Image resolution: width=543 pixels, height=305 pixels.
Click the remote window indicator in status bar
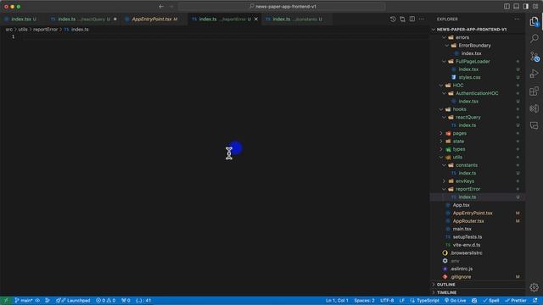point(6,301)
